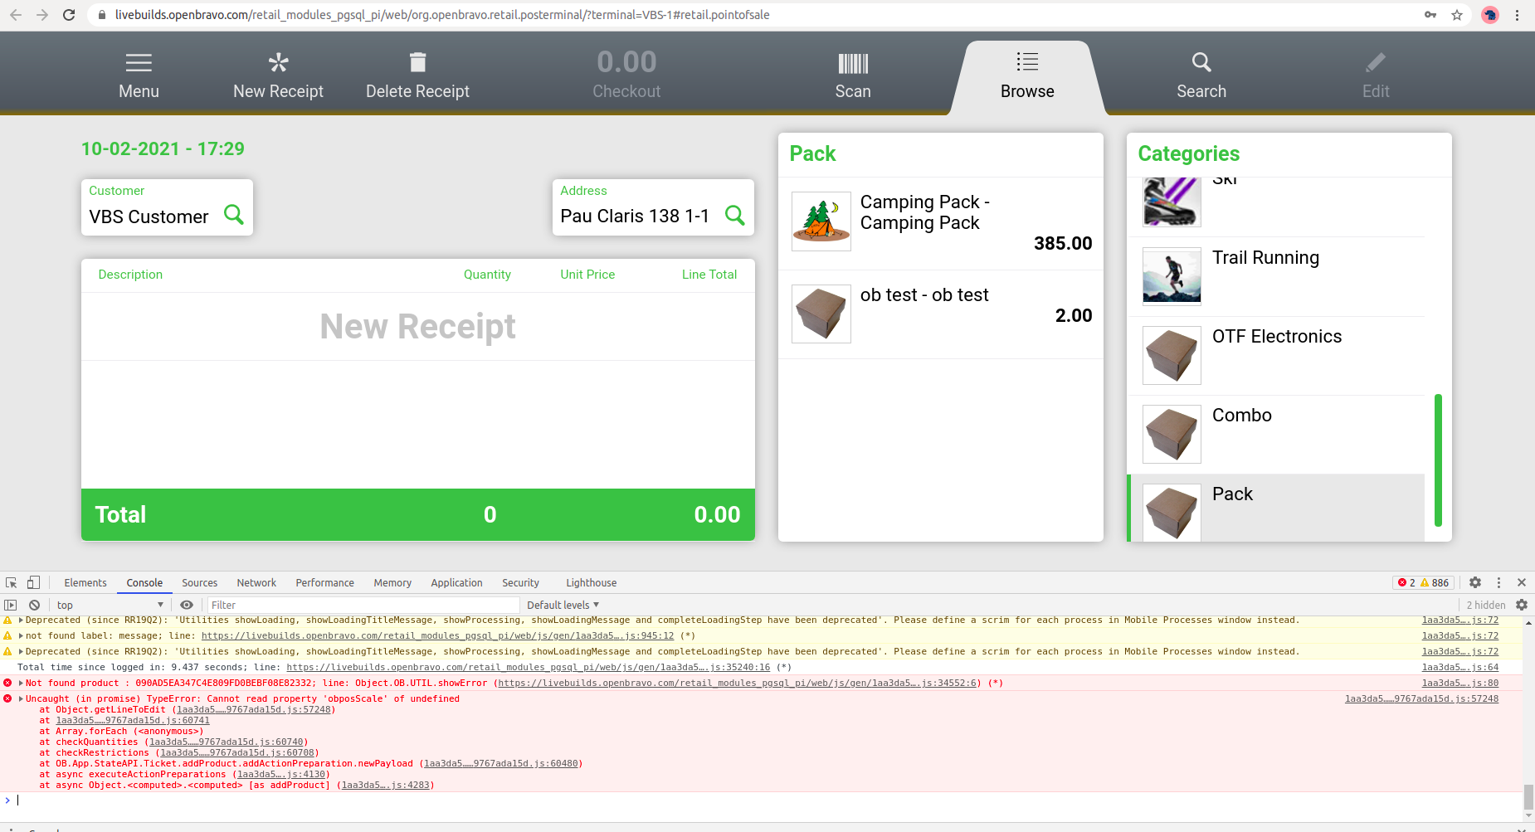Open the Scan barcode tab
The image size is (1535, 832).
(853, 75)
